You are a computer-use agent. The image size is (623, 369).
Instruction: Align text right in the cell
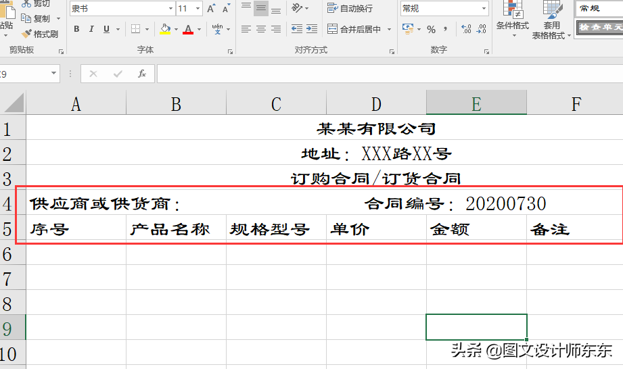coord(276,29)
